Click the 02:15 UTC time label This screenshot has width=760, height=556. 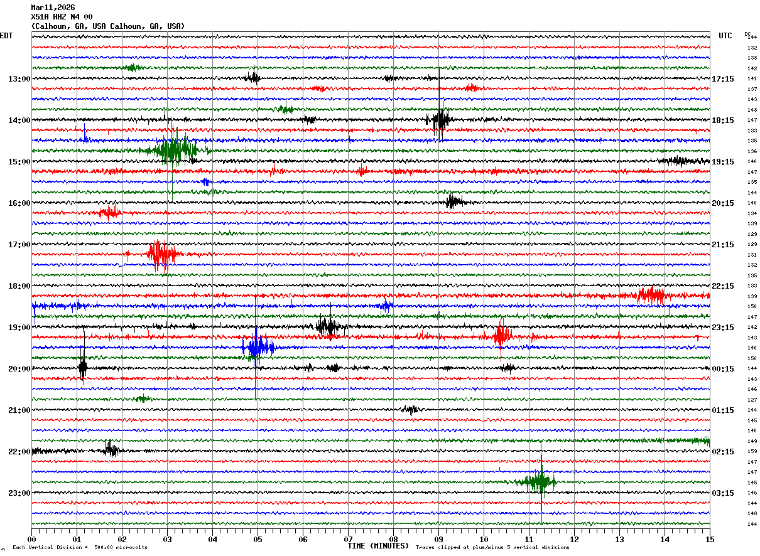coord(723,452)
